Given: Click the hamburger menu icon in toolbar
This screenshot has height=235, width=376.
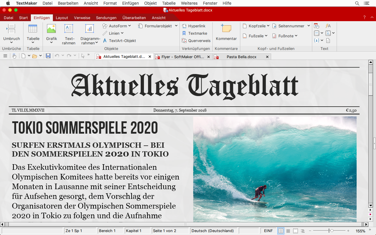Looking at the screenshot, I should click(x=5, y=56).
